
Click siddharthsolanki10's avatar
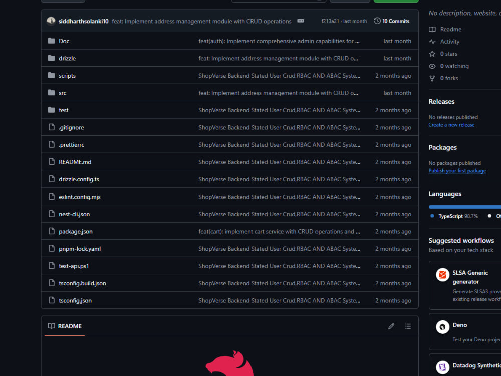pos(51,21)
